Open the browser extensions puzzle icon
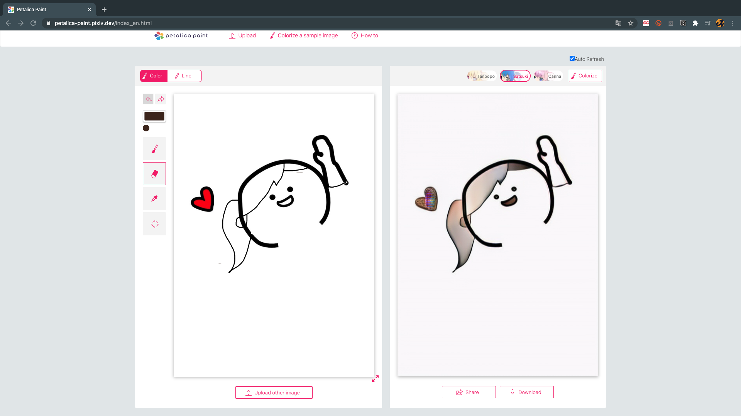This screenshot has height=416, width=741. coord(695,23)
